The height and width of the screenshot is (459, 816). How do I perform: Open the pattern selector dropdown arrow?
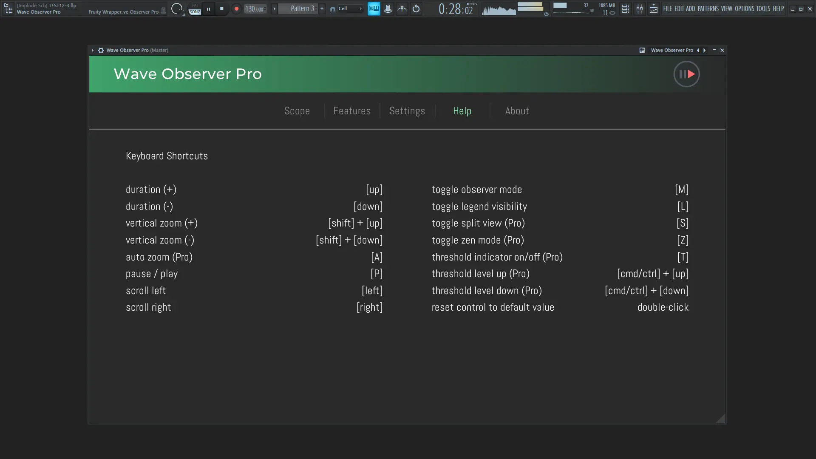(x=274, y=8)
